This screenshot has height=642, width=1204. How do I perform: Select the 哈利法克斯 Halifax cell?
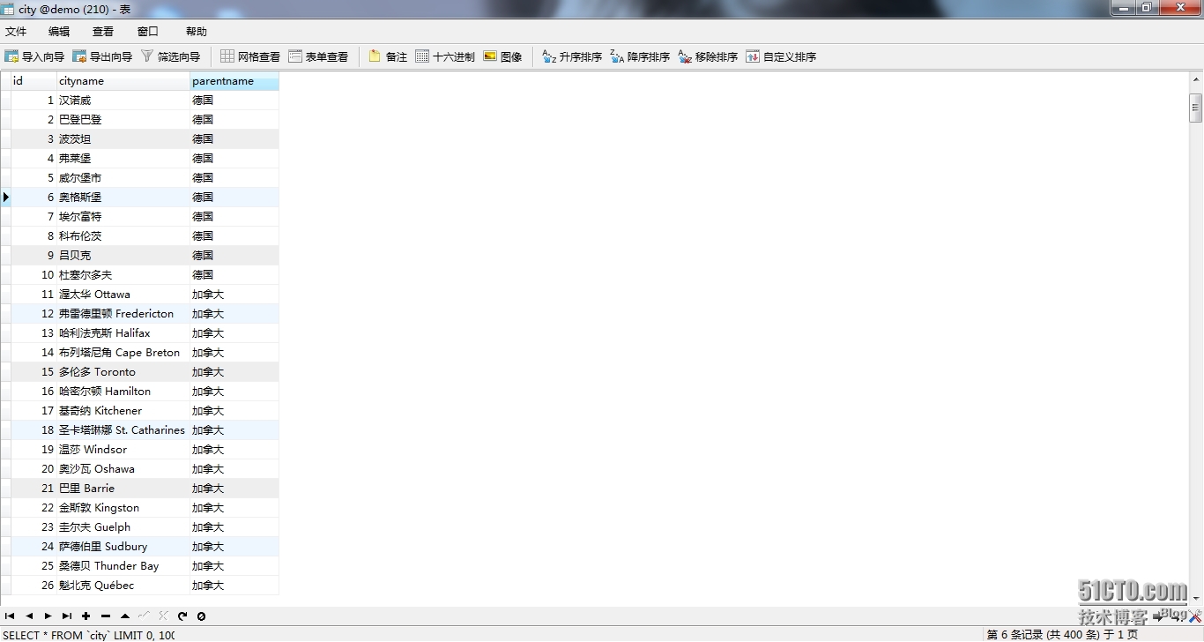[x=123, y=333]
